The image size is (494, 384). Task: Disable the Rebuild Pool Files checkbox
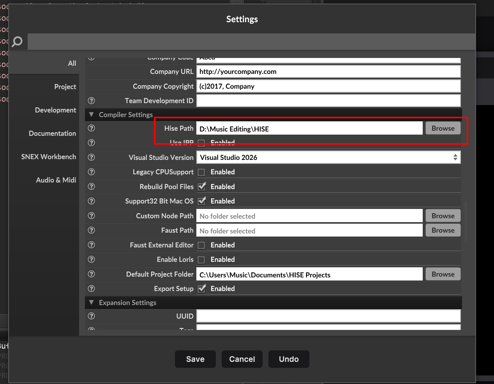[201, 186]
